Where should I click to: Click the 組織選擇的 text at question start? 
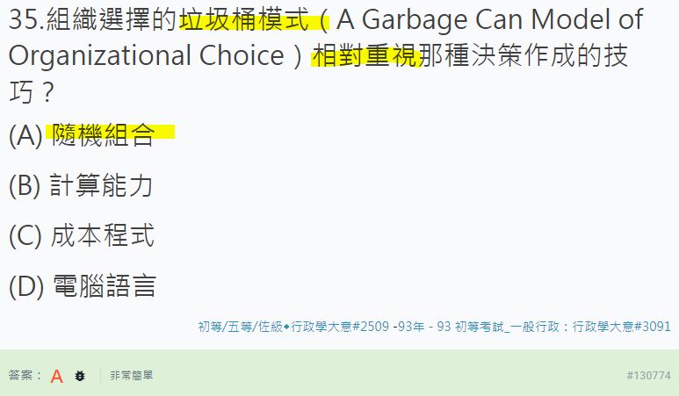[x=112, y=19]
